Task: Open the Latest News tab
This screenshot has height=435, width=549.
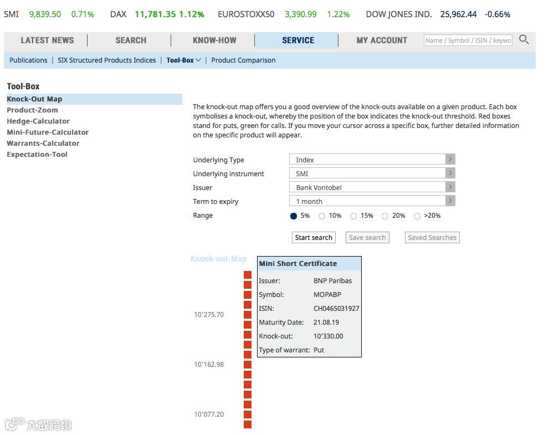Action: 47,40
